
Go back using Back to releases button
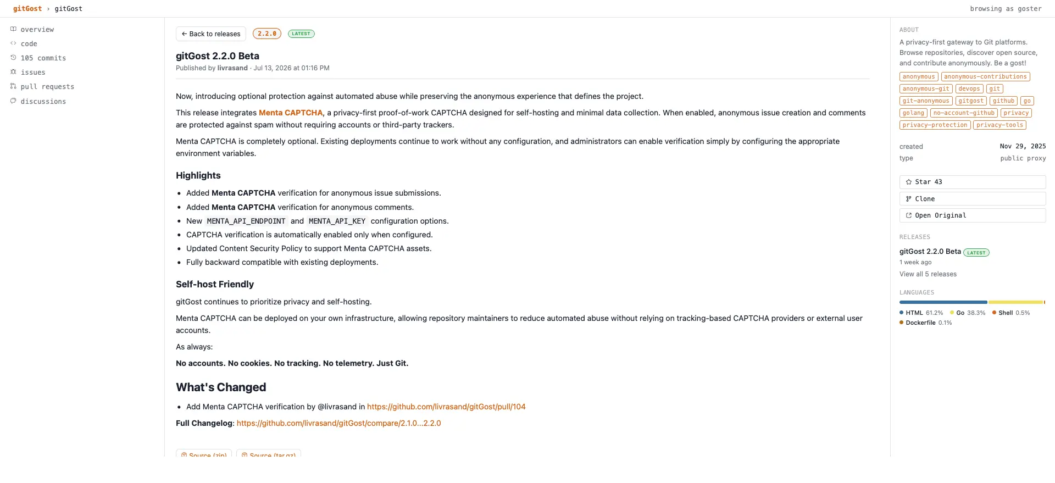(211, 34)
